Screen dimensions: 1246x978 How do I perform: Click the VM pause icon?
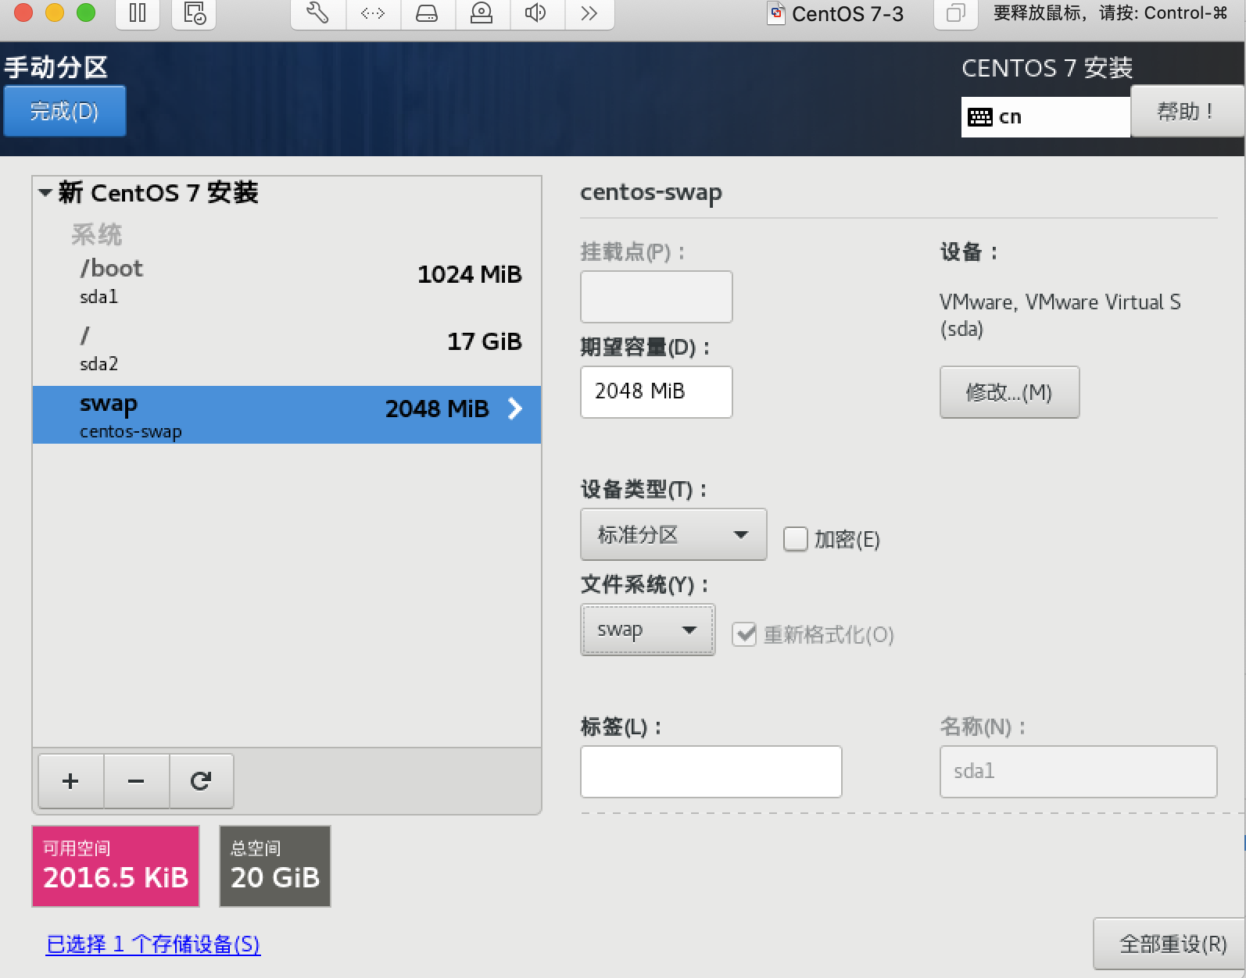click(138, 12)
